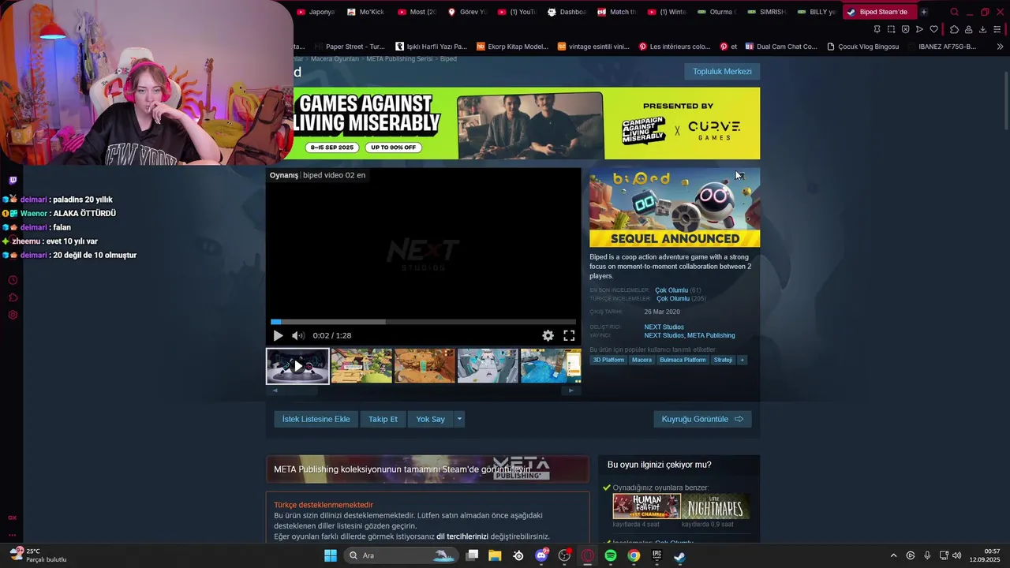Switch to the Görev Yu browser tab
The width and height of the screenshot is (1010, 568).
pyautogui.click(x=467, y=12)
